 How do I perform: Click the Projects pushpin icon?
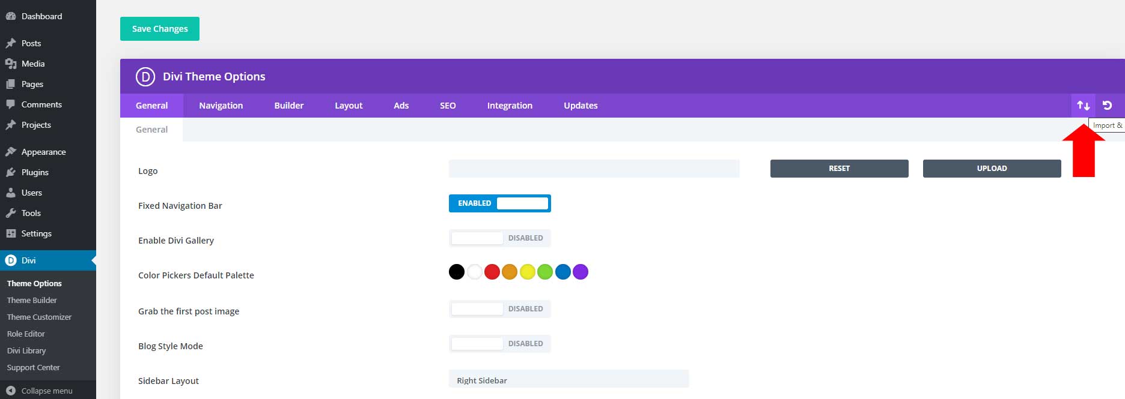point(11,125)
